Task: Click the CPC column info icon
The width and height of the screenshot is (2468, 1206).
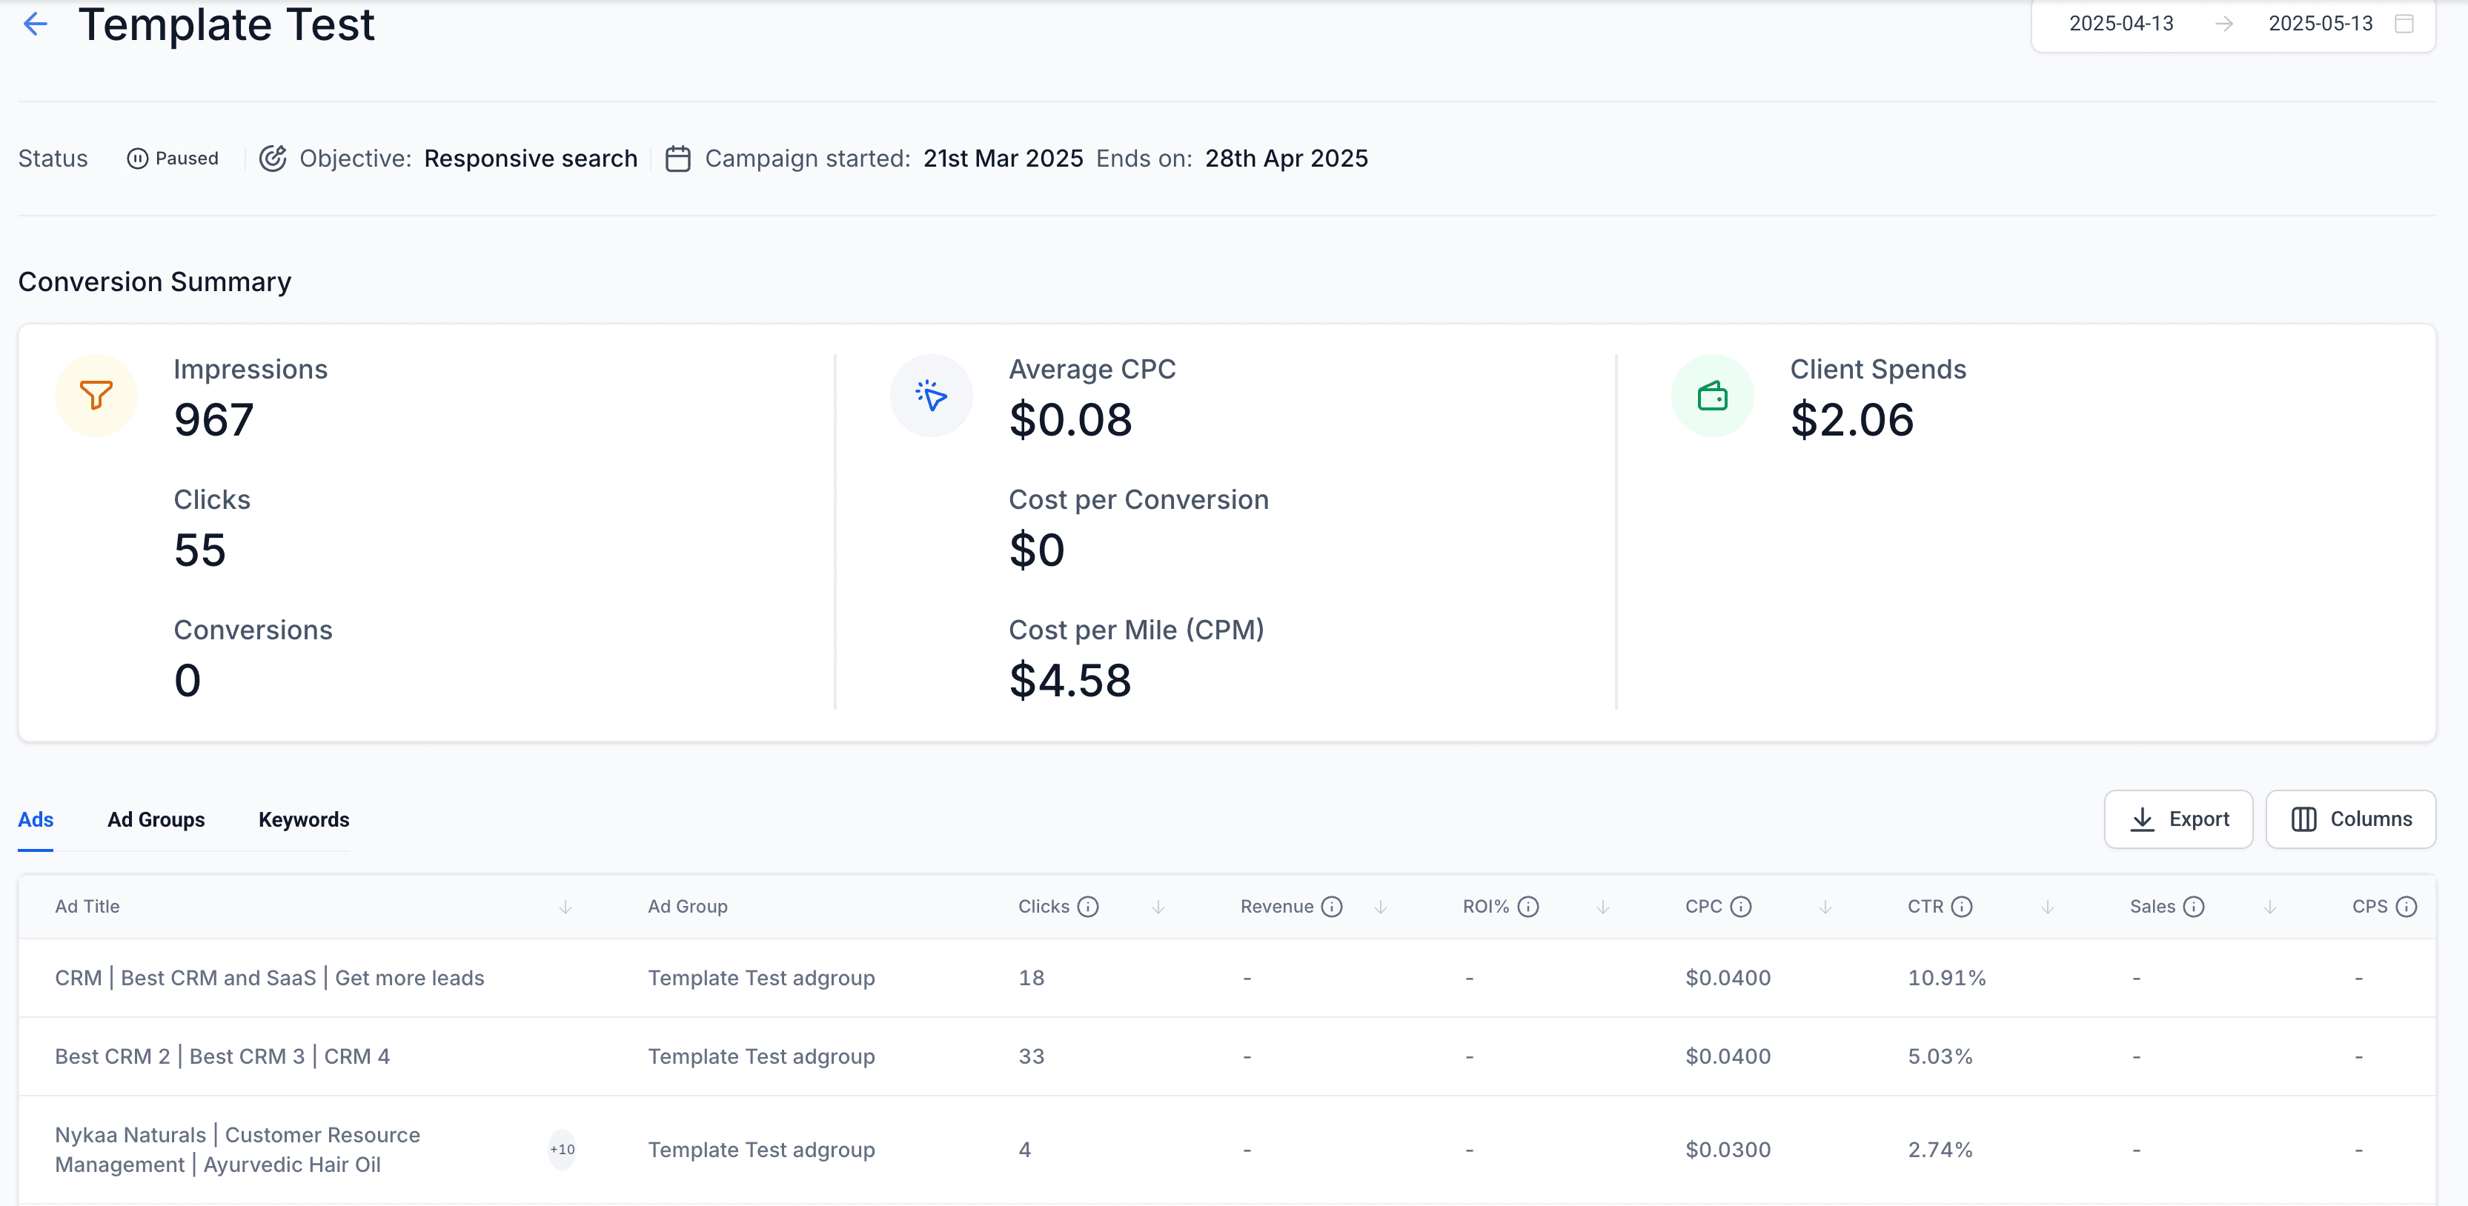Action: [x=1741, y=906]
